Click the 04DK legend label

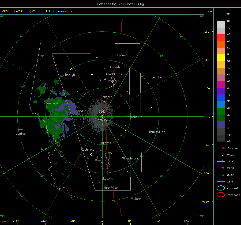point(230,155)
